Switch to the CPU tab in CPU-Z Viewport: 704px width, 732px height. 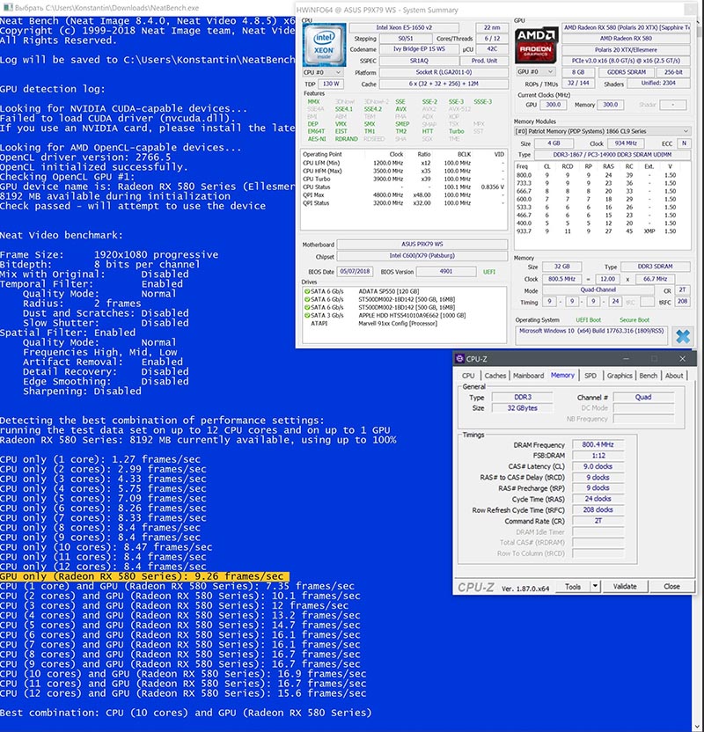468,376
